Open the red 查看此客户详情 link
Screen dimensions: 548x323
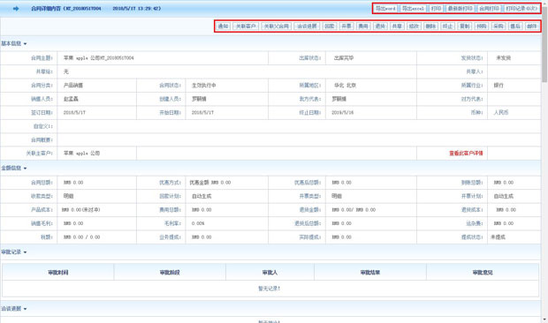(x=466, y=154)
